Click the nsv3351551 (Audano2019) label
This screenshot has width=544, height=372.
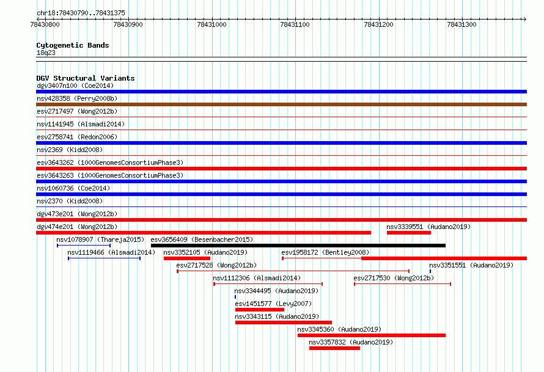click(x=471, y=265)
